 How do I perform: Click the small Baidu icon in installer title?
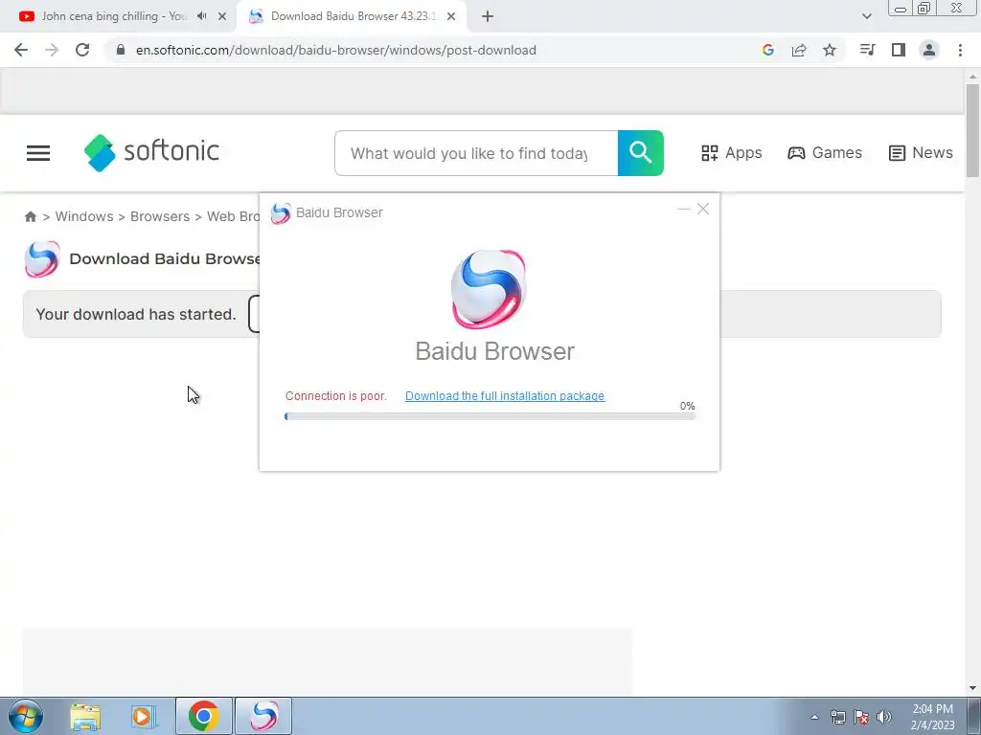coord(281,213)
